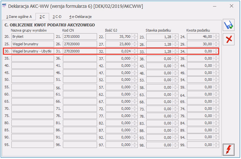This screenshot has height=159, width=241.
Task: Select the 4 e-Deklaracje tab
Action: [80, 17]
